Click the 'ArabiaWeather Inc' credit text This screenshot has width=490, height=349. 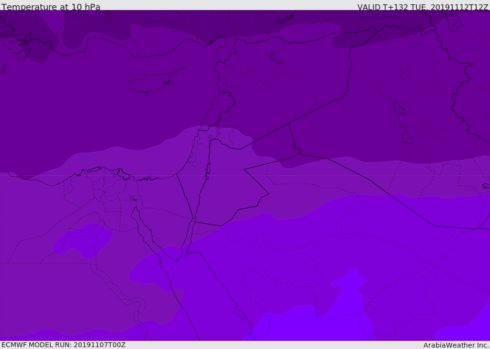tap(456, 345)
